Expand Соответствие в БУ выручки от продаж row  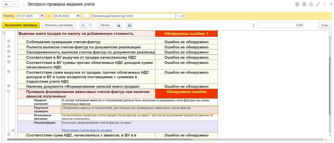click(x=9, y=57)
